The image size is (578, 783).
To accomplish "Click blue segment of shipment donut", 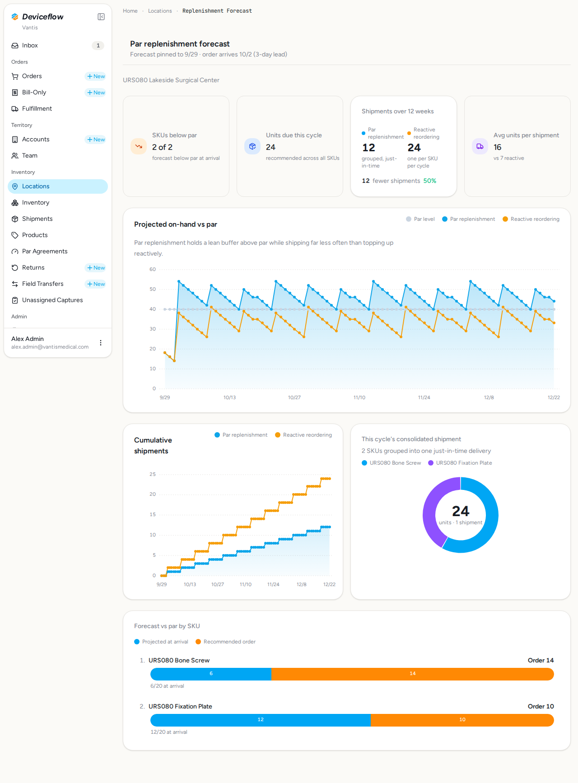I will [x=490, y=524].
